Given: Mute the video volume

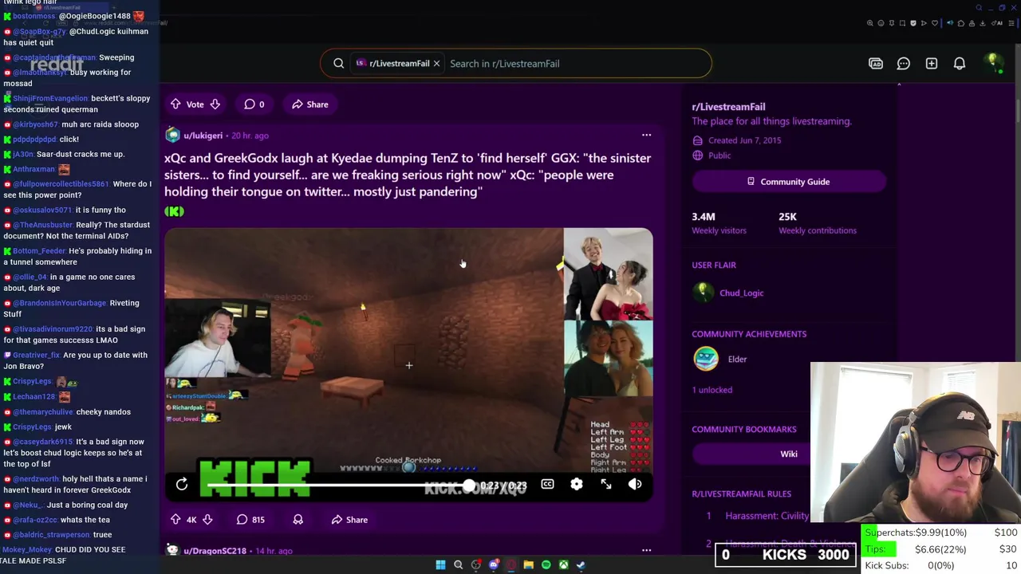Looking at the screenshot, I should click(635, 484).
